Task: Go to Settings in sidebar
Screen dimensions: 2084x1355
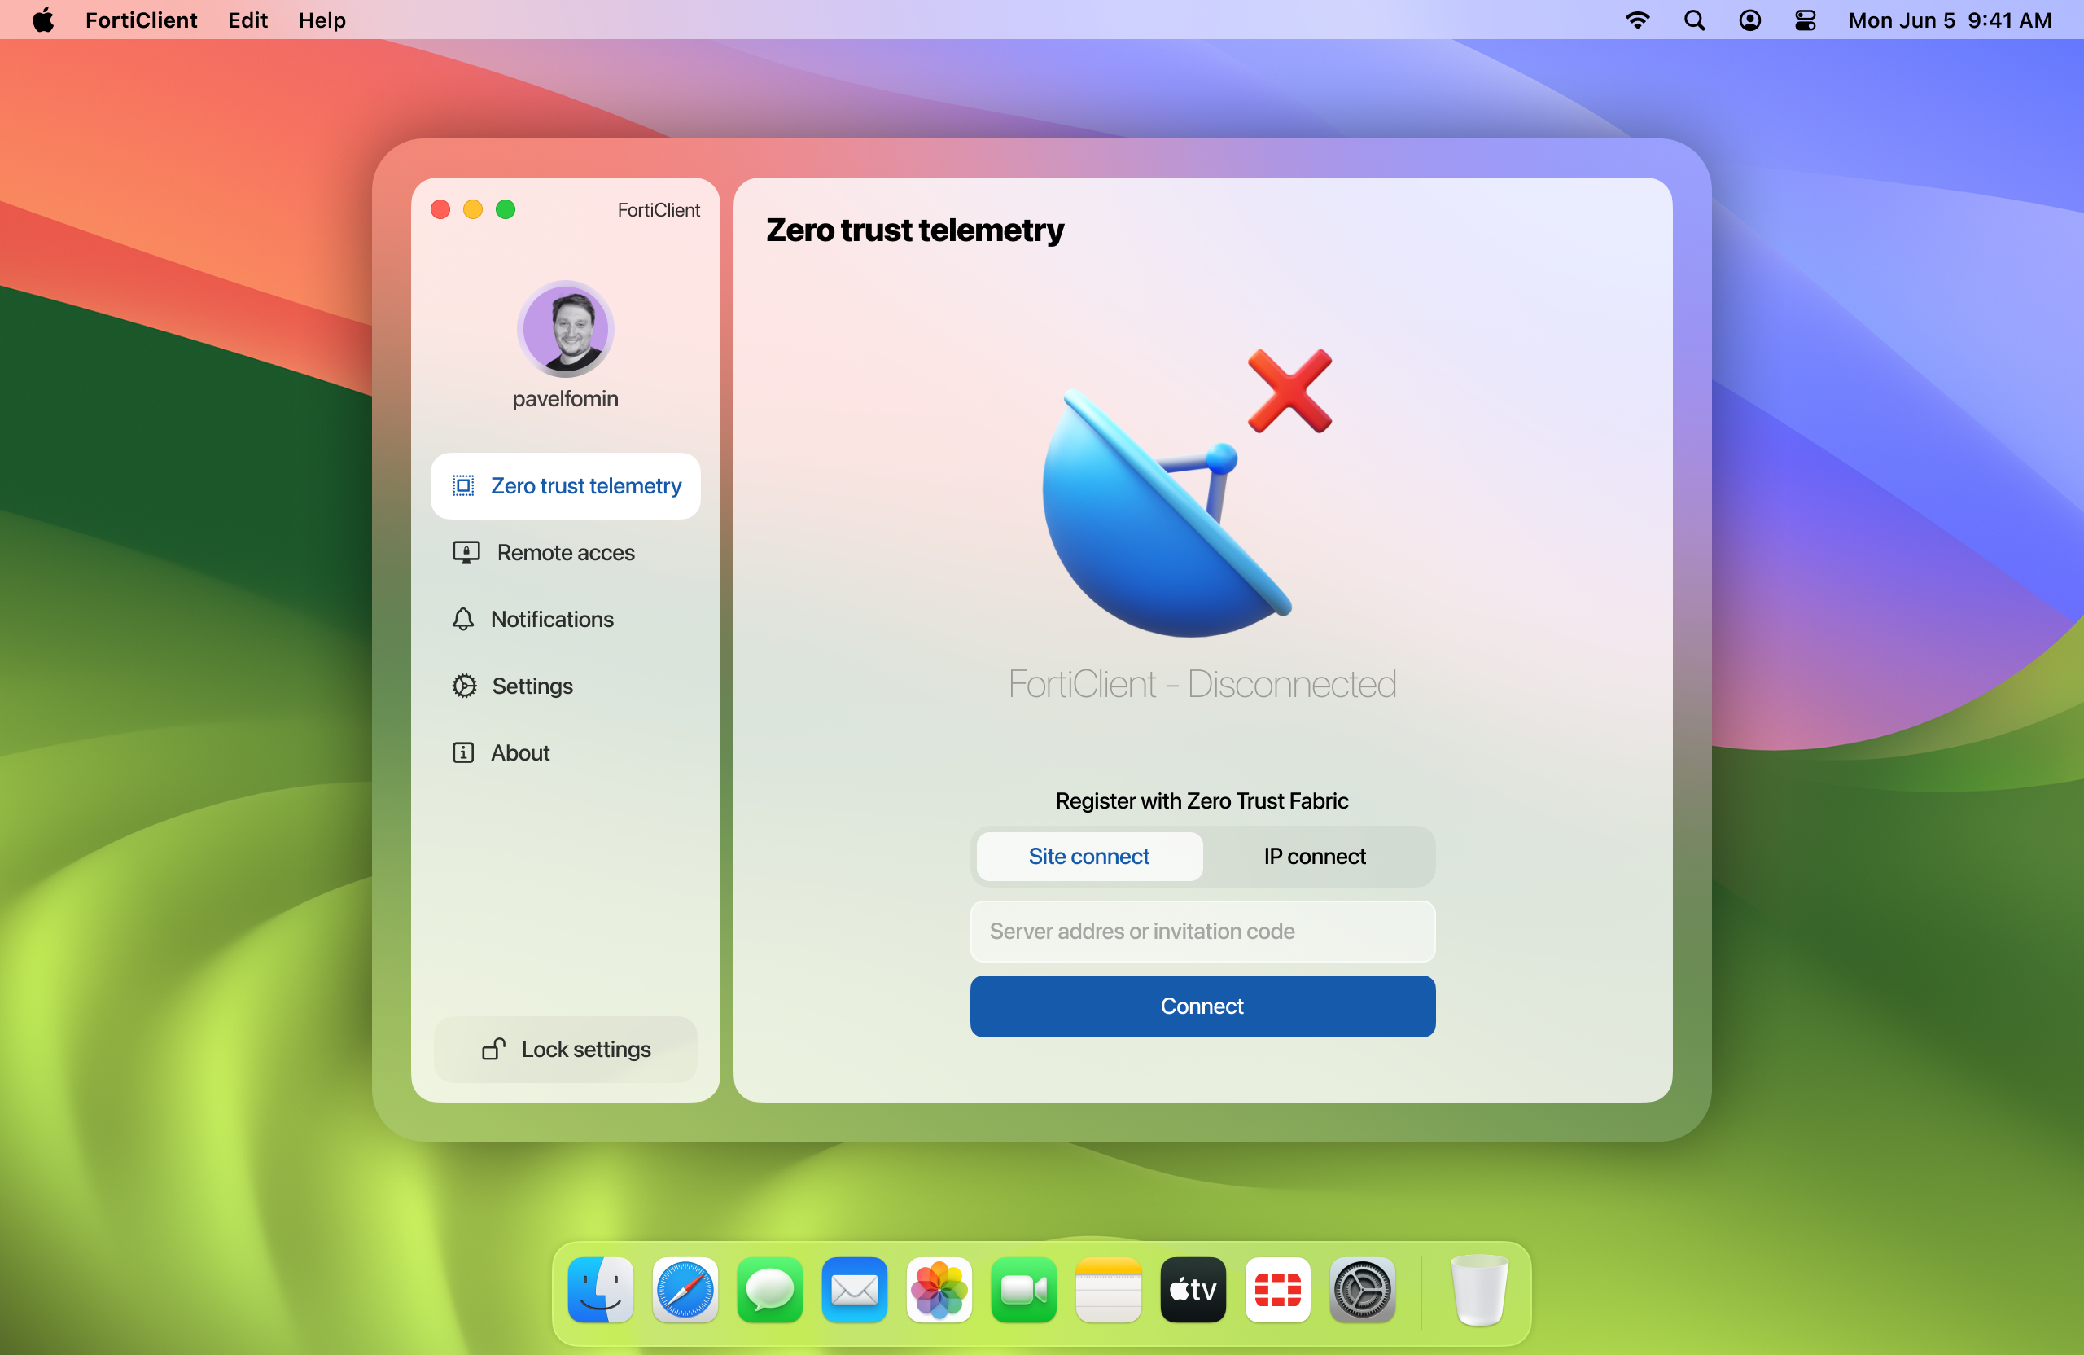Action: (x=532, y=686)
